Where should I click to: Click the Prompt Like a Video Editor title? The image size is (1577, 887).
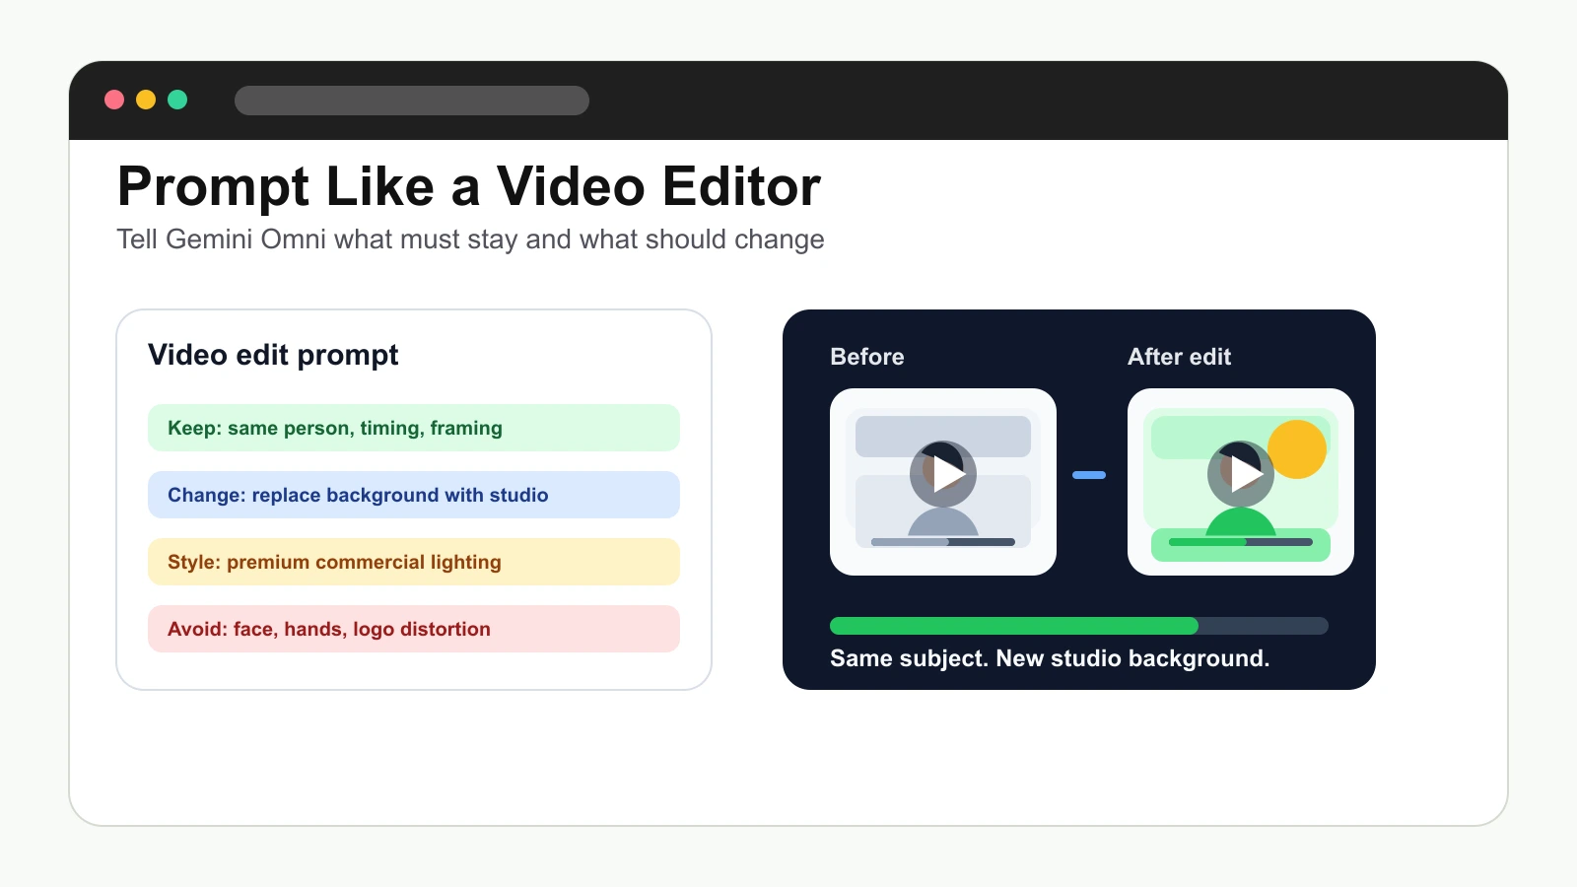tap(469, 186)
